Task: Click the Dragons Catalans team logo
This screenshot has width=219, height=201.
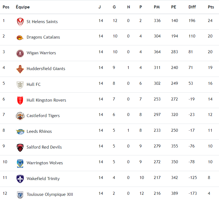Action: coord(20,37)
